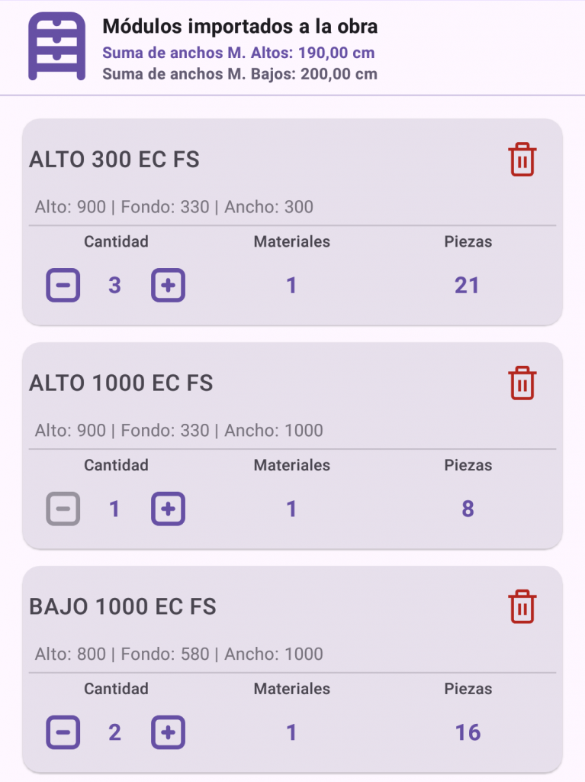This screenshot has width=585, height=782.
Task: Select the ALTO 300 EC FS module title
Action: point(114,160)
